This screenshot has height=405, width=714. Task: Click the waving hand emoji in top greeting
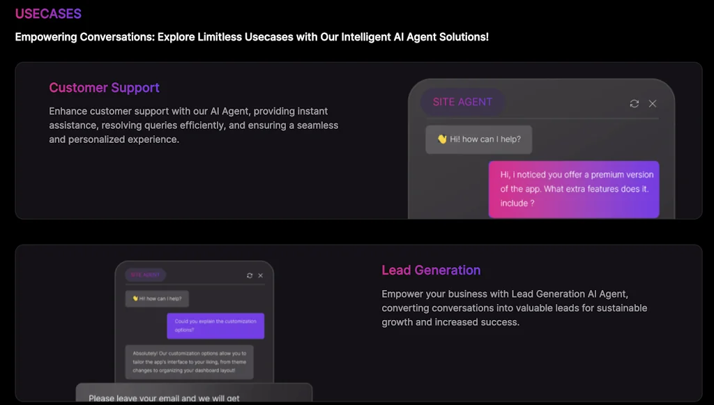441,139
